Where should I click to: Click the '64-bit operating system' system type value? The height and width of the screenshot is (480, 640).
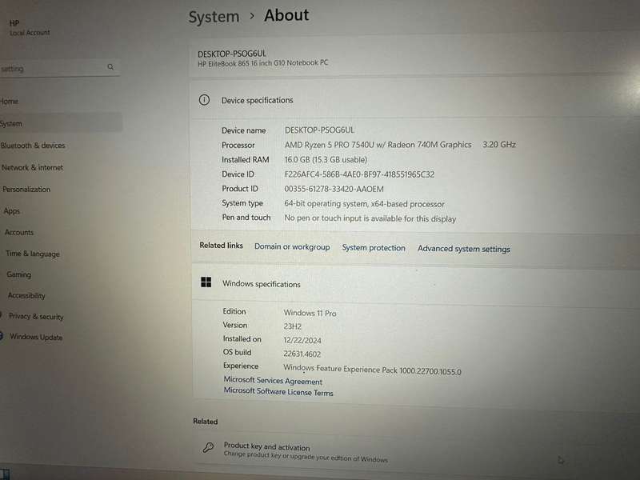pyautogui.click(x=364, y=204)
